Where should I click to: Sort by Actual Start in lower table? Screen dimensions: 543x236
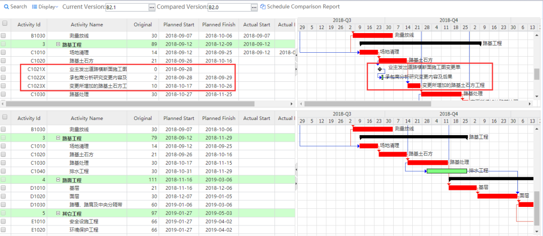point(256,119)
